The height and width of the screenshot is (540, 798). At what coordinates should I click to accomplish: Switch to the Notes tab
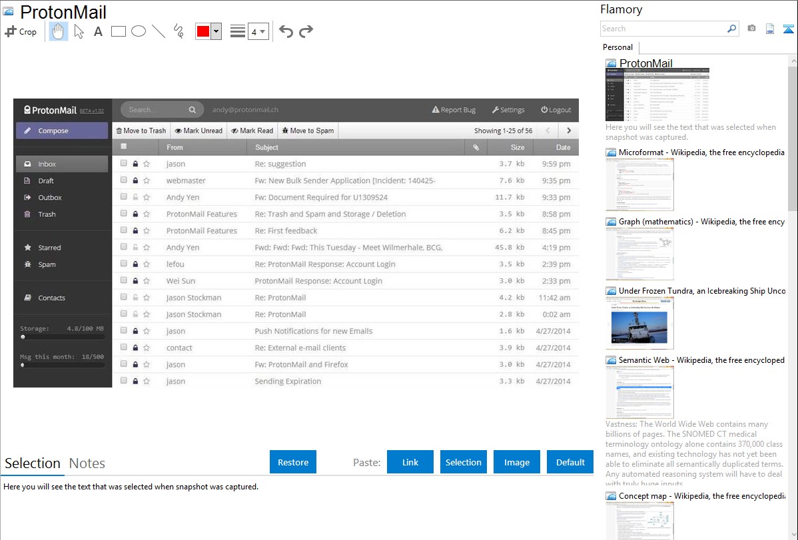(x=87, y=463)
